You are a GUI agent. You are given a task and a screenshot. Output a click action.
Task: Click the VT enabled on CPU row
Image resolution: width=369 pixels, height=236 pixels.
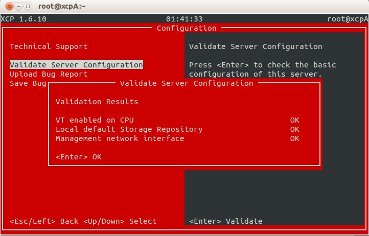[177, 120]
